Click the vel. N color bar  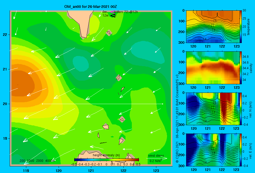(241, 109)
